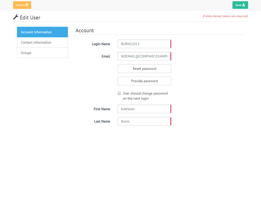Click the Last Name label

(x=102, y=122)
